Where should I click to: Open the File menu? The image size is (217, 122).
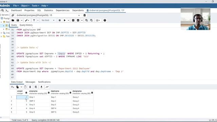[x=16, y=6]
